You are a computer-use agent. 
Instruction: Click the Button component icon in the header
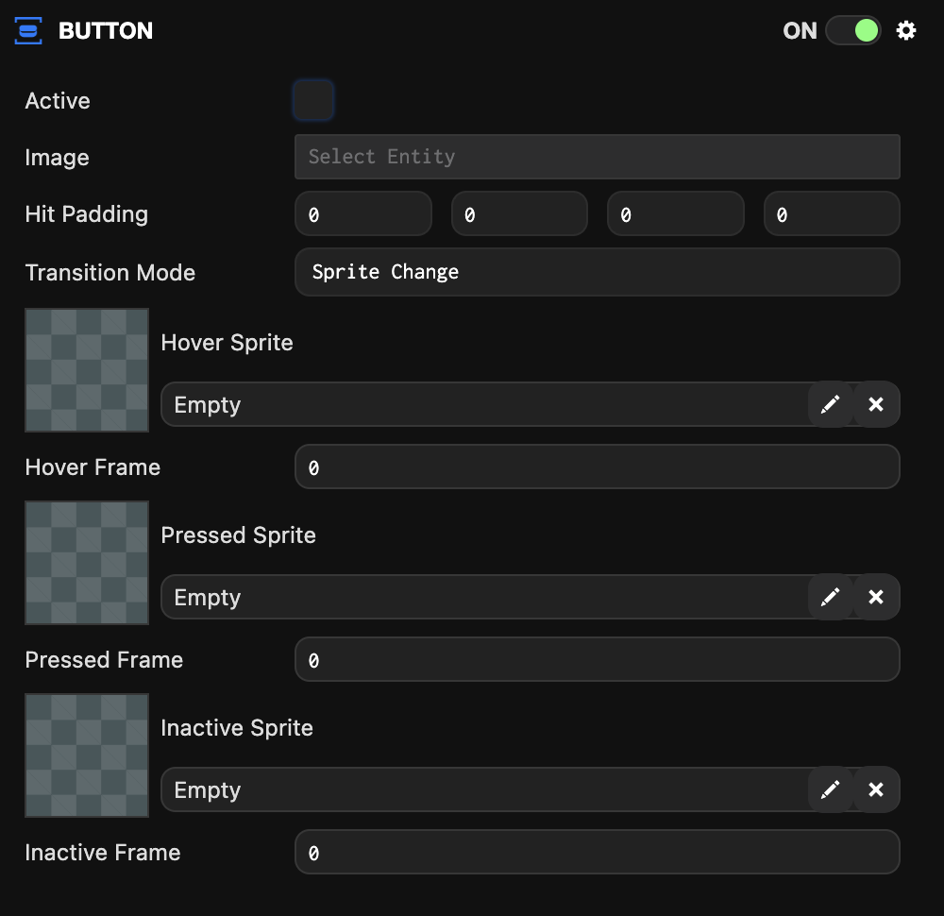(x=28, y=30)
